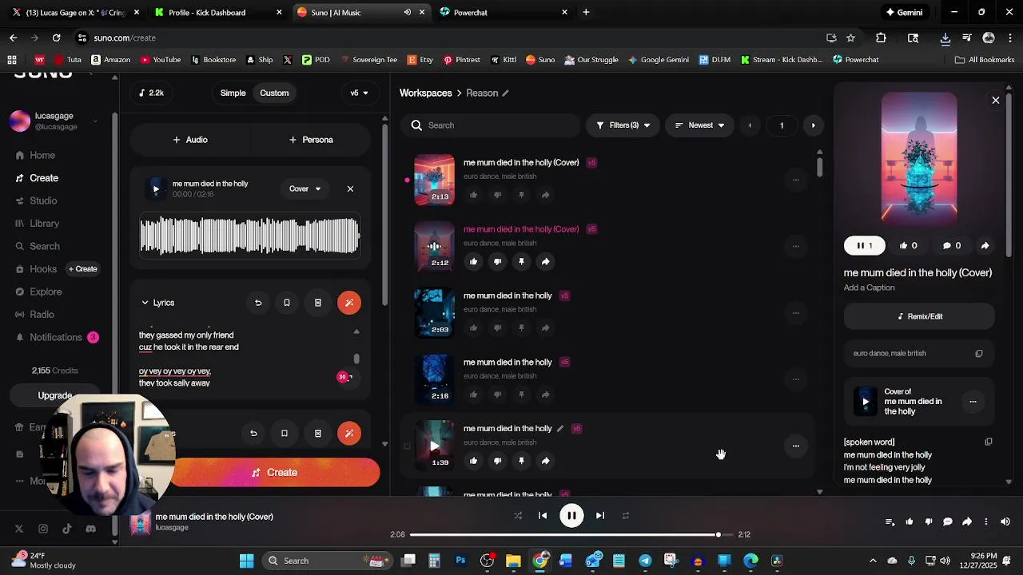Open options for Cover of source song
Viewport: 1023px width, 575px height.
click(x=973, y=402)
